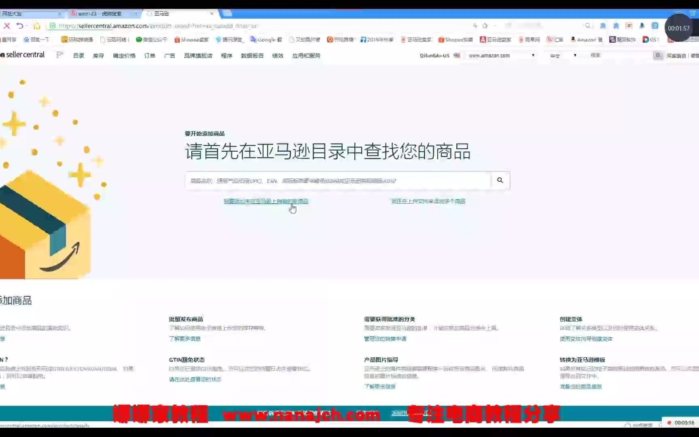
Task: Click 准备您的商品信息 link
Action: point(581,386)
